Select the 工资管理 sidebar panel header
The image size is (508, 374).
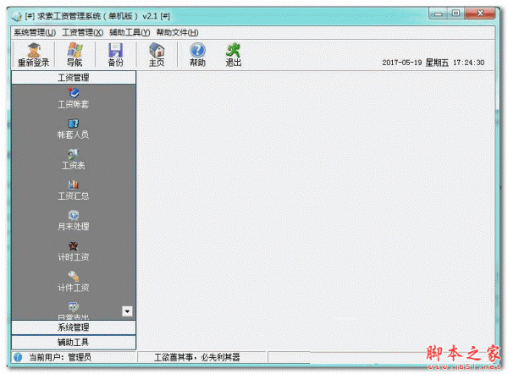tap(74, 77)
